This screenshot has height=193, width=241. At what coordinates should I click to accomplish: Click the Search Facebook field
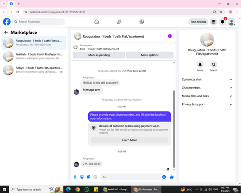(39, 22)
